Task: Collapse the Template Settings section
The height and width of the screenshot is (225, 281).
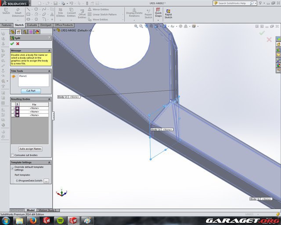Action: tap(49, 162)
